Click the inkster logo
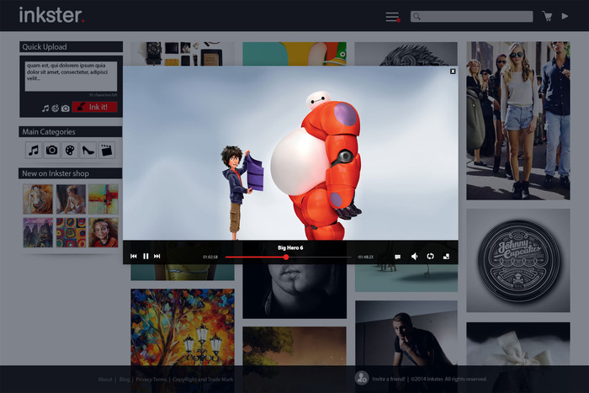The height and width of the screenshot is (393, 589). [51, 15]
